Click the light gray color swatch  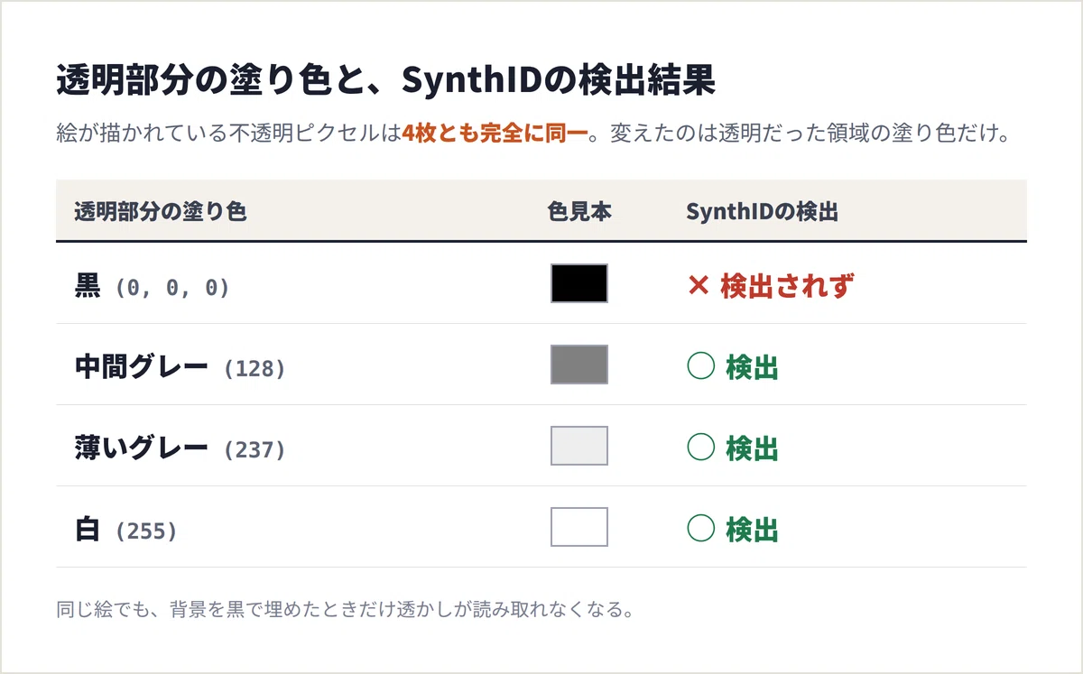(579, 446)
